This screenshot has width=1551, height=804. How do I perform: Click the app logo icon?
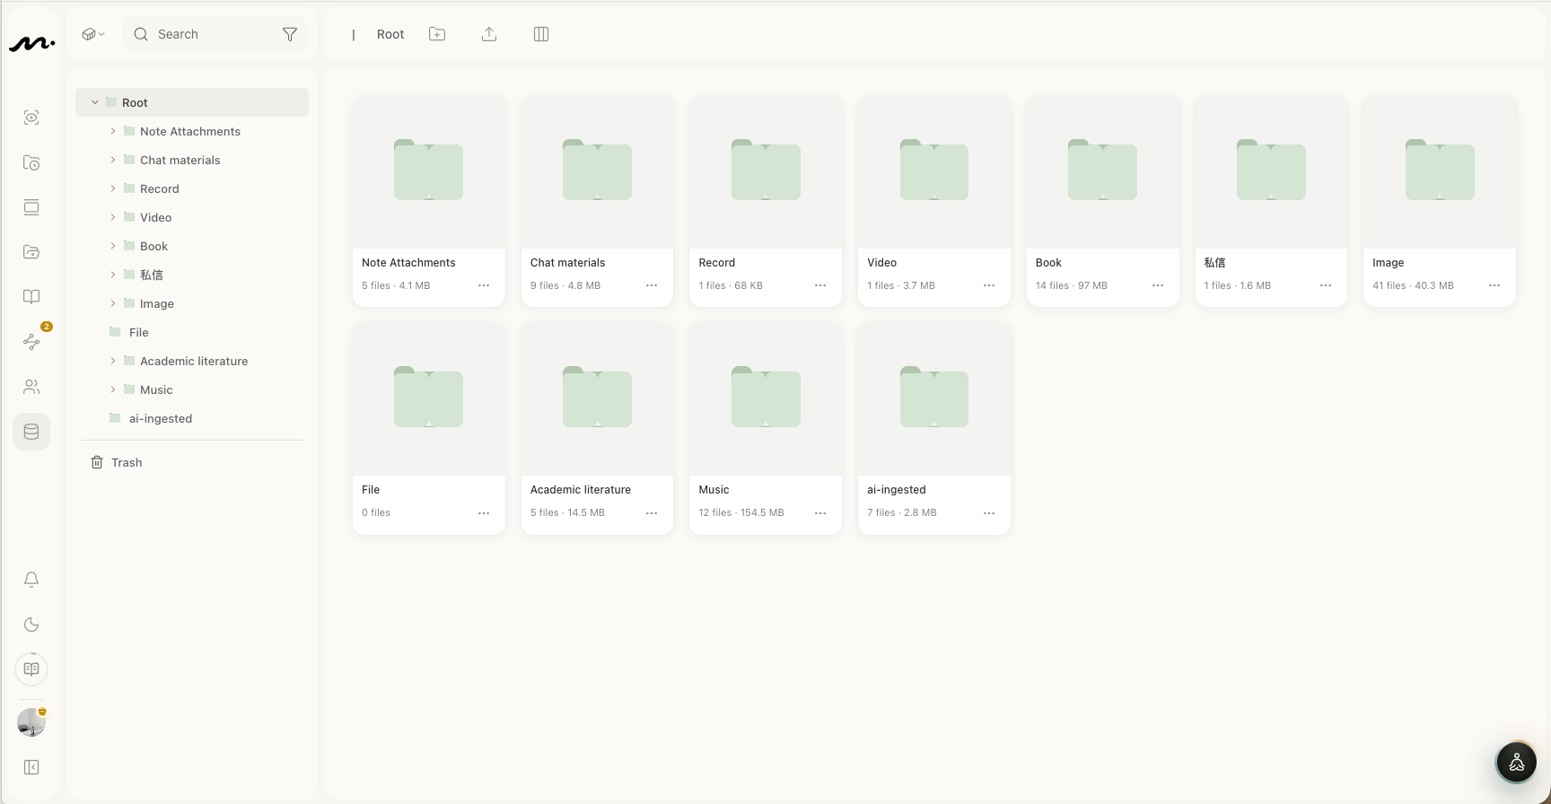pos(31,43)
